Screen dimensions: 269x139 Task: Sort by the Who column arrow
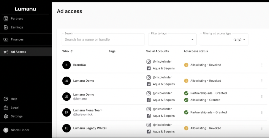pyautogui.click(x=72, y=51)
